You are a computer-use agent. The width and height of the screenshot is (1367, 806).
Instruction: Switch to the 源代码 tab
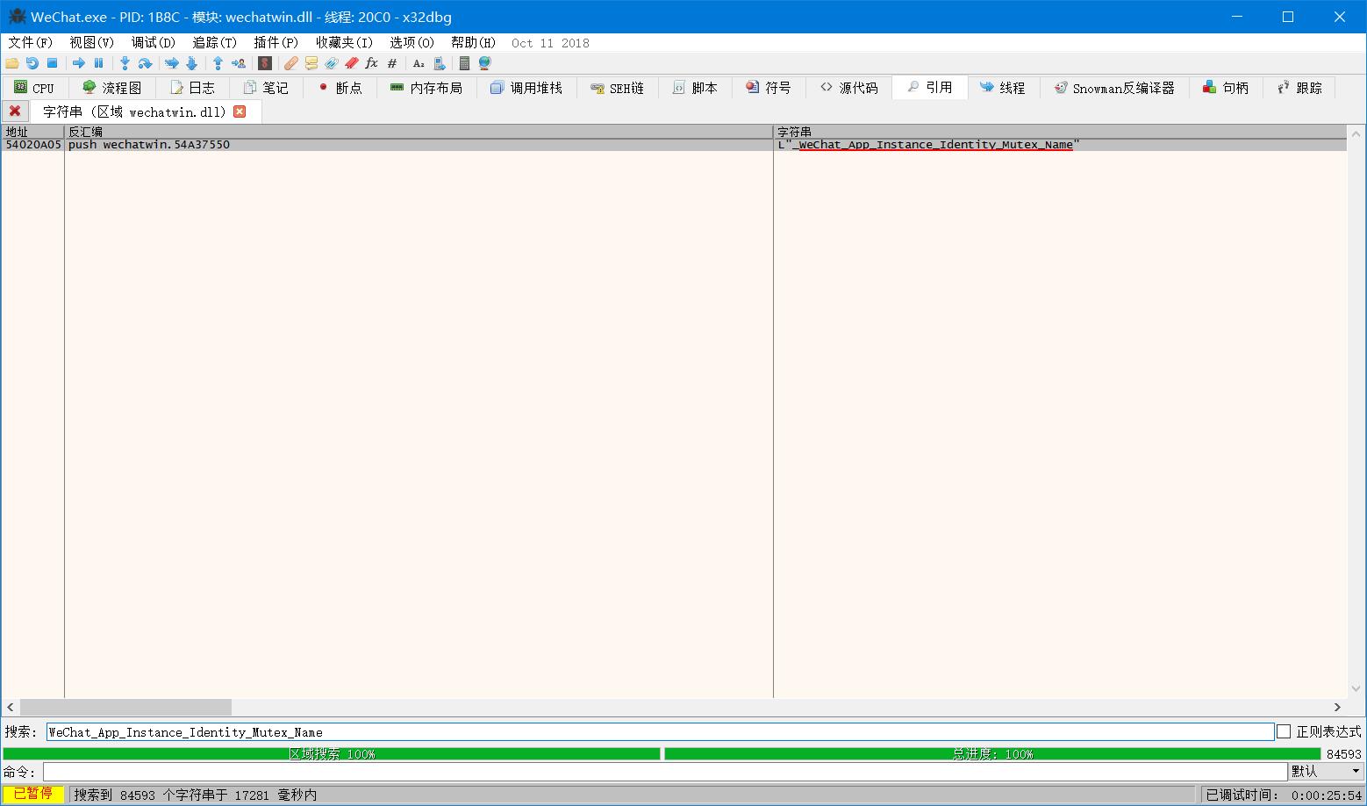849,88
